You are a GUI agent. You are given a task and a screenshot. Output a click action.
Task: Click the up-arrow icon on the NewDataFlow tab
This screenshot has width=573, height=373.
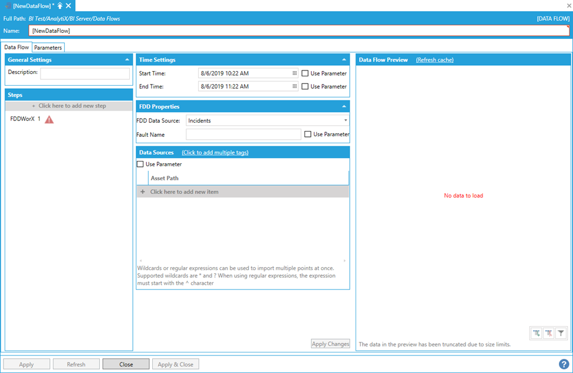pos(60,5)
